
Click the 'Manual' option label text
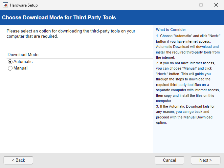[x=20, y=68]
